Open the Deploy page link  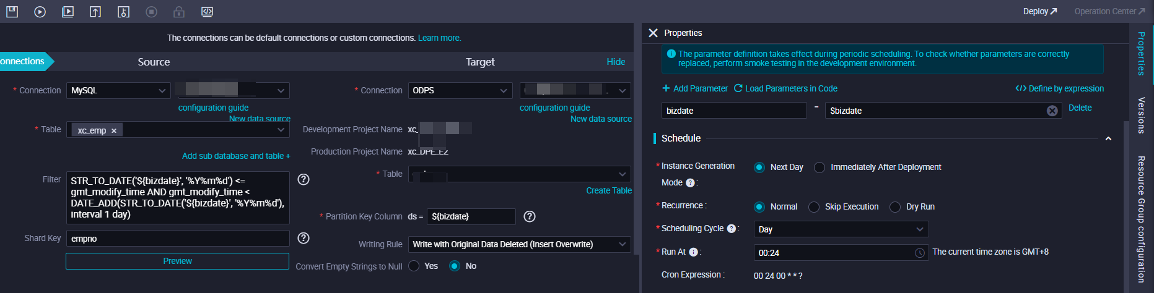coord(1040,11)
